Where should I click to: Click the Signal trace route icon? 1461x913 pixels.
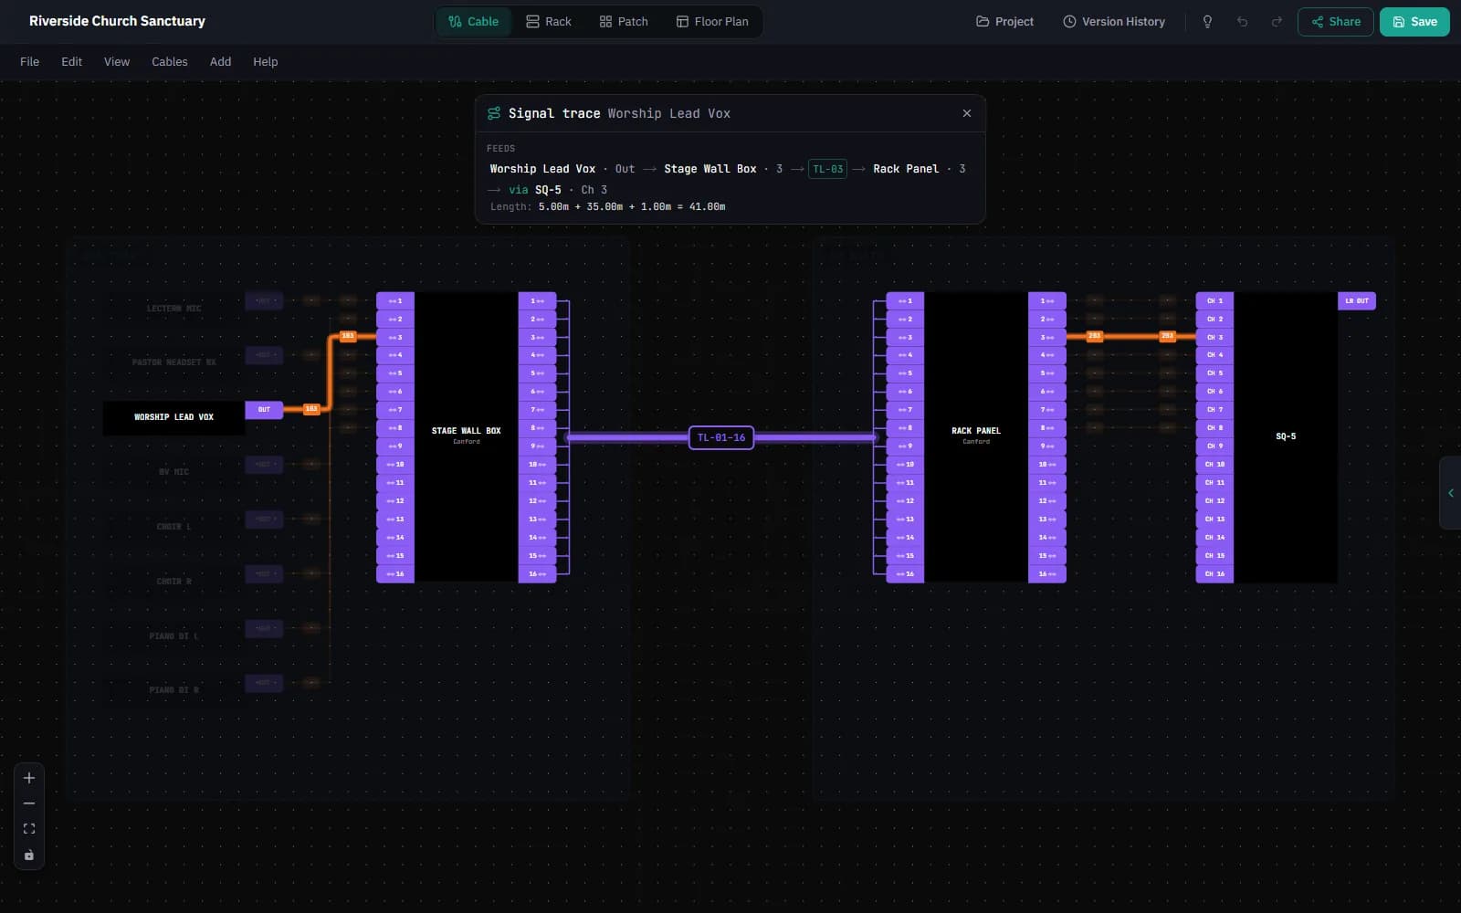494,113
